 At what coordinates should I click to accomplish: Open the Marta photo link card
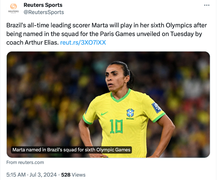(108, 105)
